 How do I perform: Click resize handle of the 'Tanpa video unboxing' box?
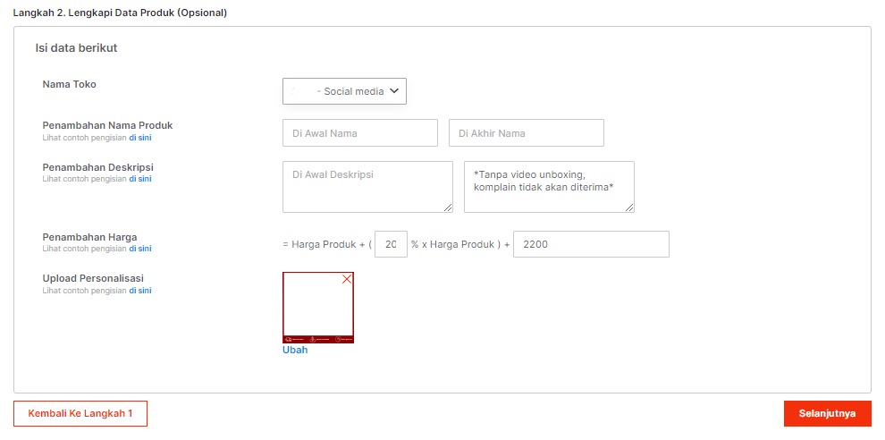629,207
